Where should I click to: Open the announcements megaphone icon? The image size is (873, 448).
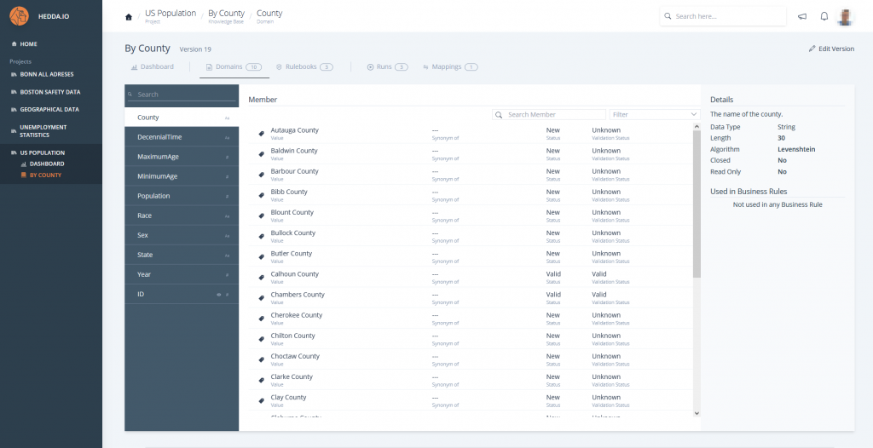(802, 16)
